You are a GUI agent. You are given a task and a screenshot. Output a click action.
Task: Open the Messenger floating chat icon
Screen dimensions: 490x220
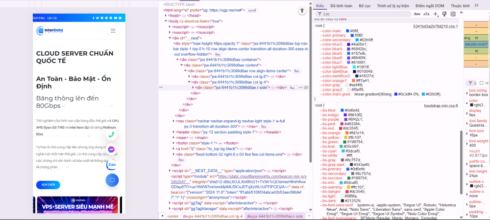click(112, 149)
